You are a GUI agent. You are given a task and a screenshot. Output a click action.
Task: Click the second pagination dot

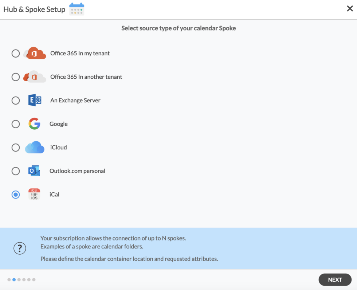coord(13,279)
